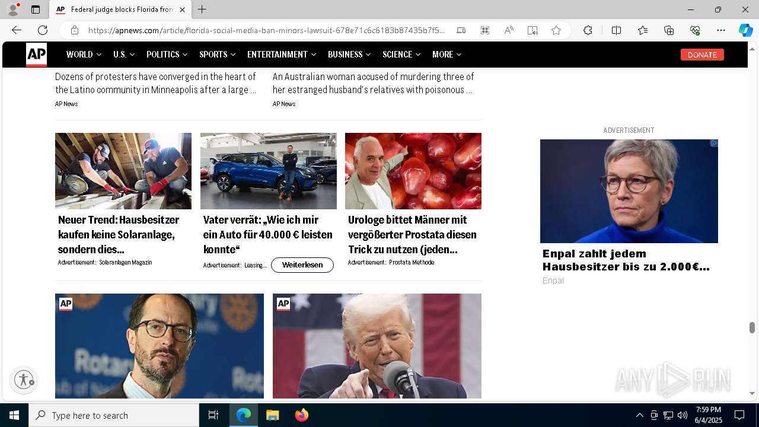Open Urologe bittet Männer ad headline
The width and height of the screenshot is (759, 427).
pos(412,234)
